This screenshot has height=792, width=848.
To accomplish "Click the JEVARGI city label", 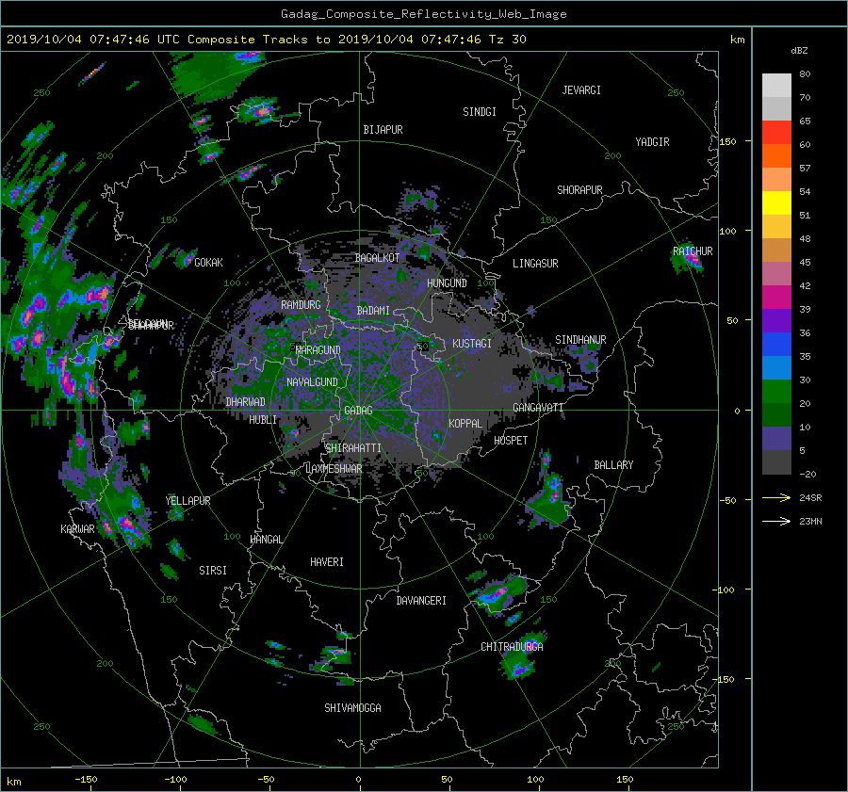I will [x=581, y=90].
